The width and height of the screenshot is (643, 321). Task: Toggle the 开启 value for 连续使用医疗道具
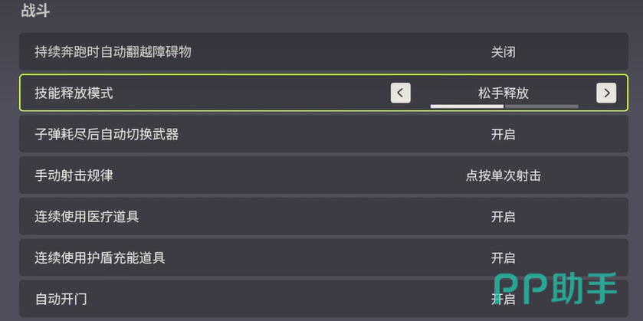click(x=503, y=217)
